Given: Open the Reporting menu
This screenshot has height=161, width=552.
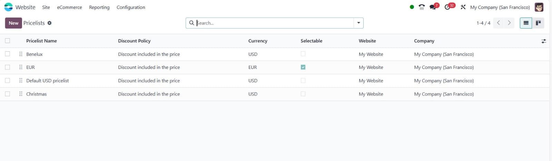Looking at the screenshot, I should pyautogui.click(x=99, y=7).
